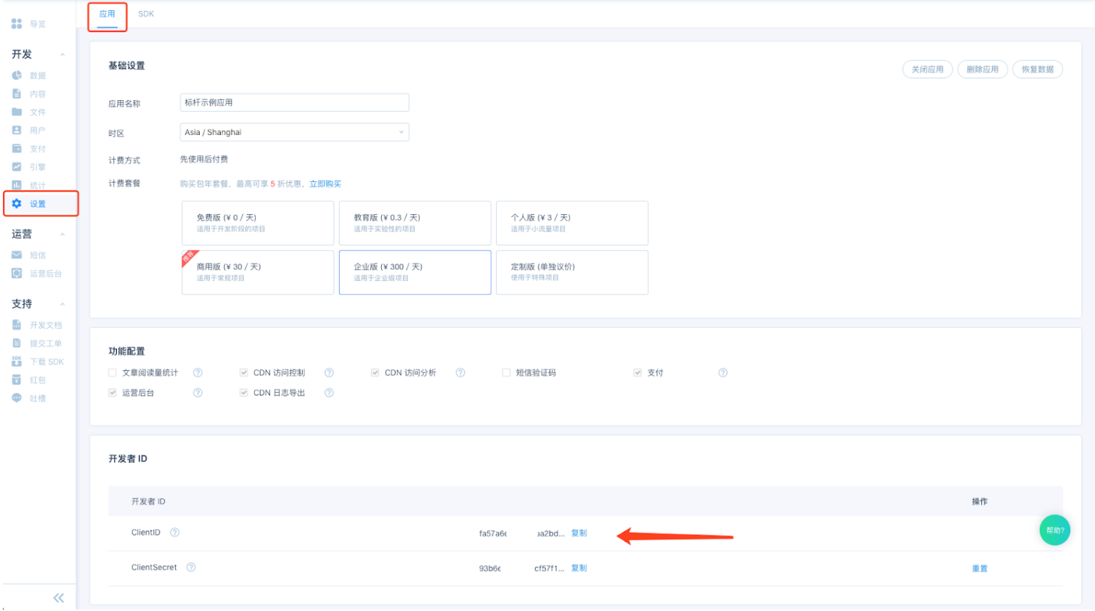Click inside the 应用名称 input field
The width and height of the screenshot is (1095, 611).
(x=294, y=102)
